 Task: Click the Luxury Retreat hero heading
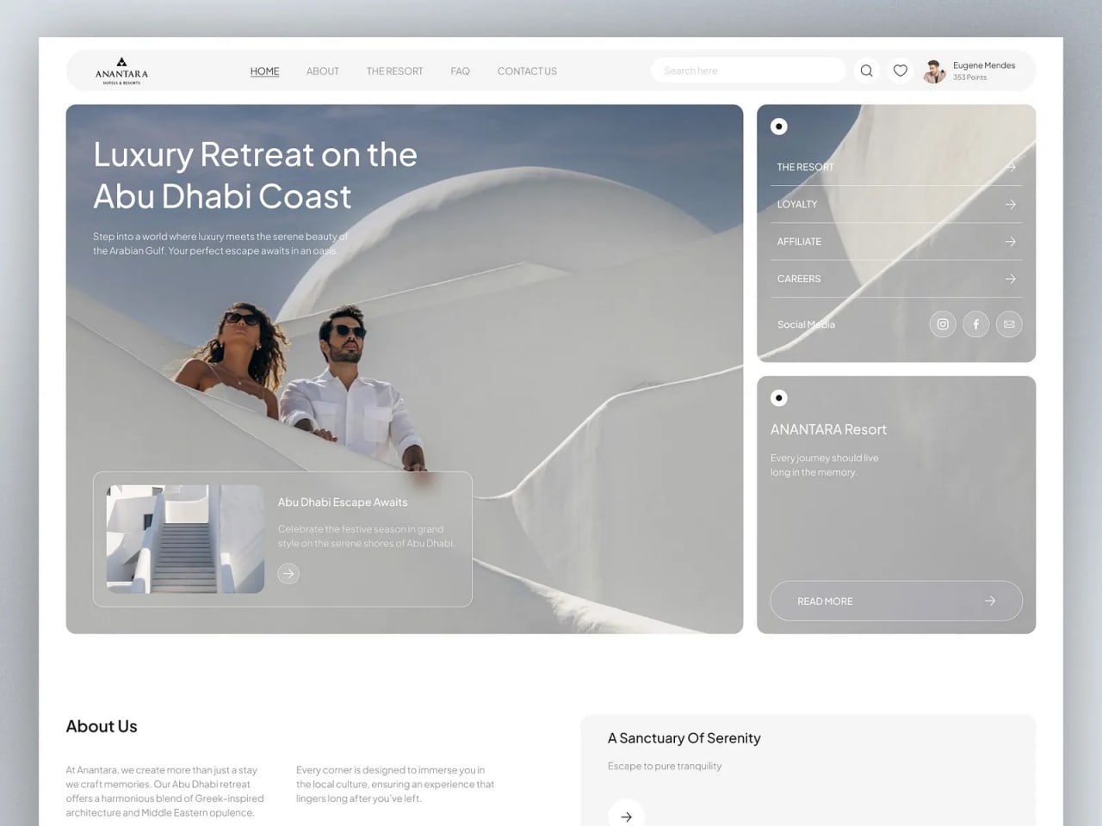pyautogui.click(x=255, y=176)
